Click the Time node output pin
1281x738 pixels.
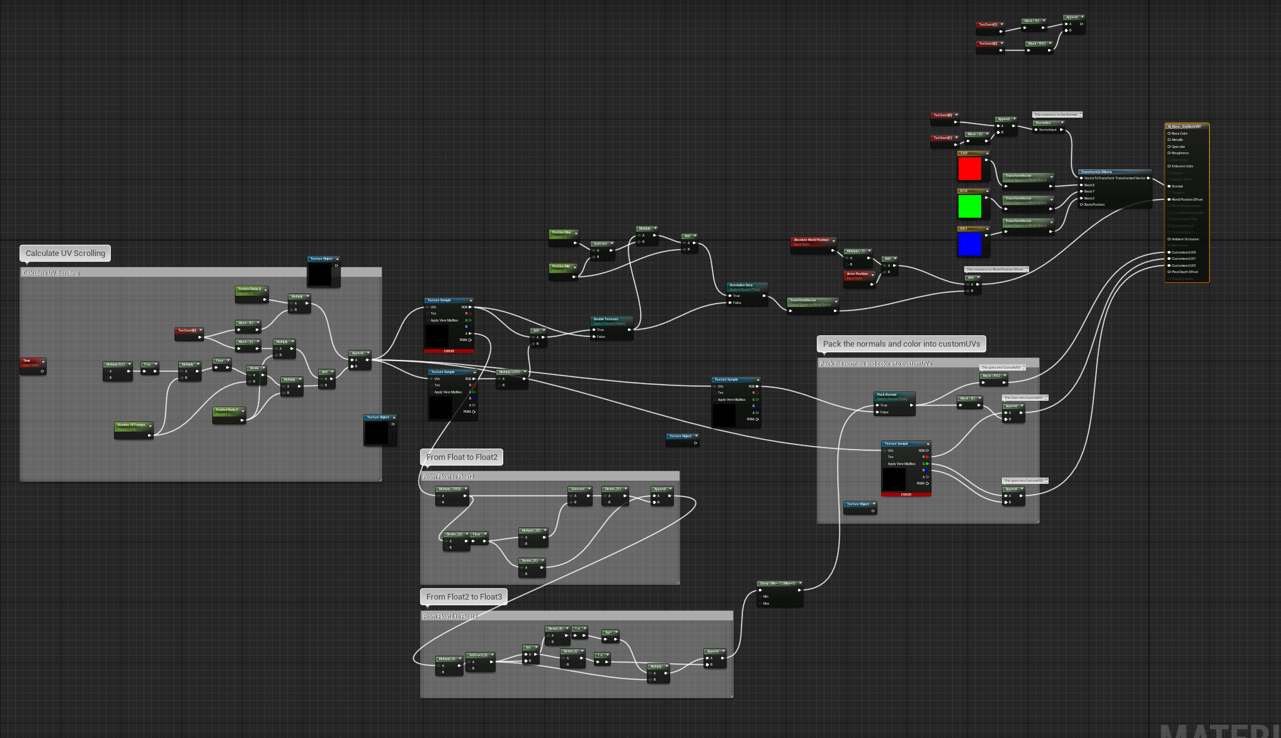(42, 371)
